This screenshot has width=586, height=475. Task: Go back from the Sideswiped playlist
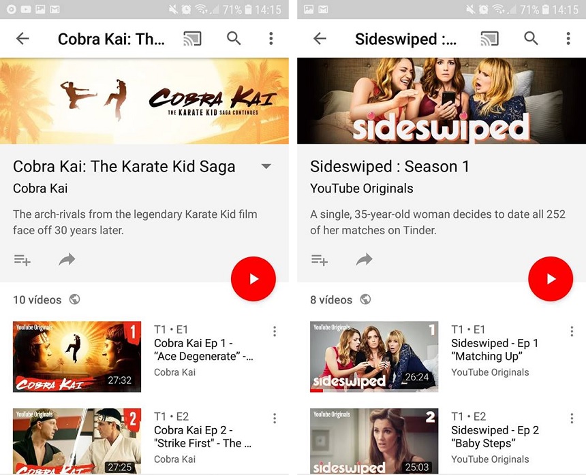pos(320,38)
